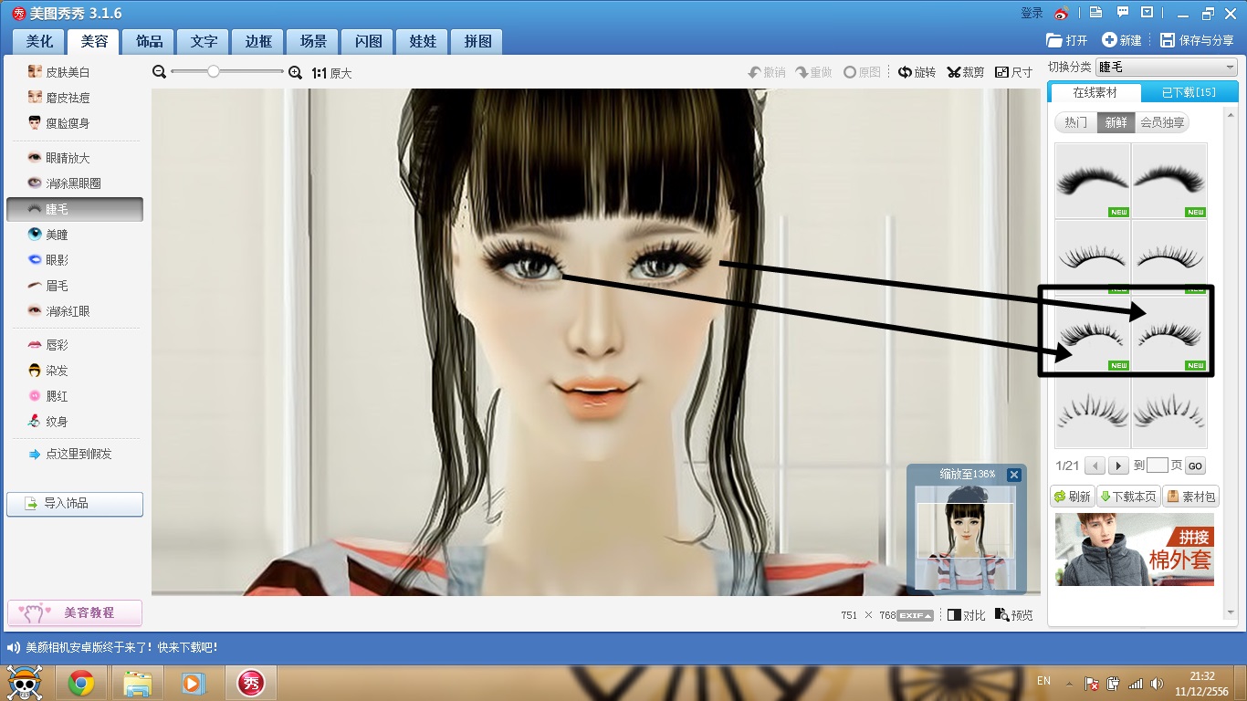Open the 尺寸 resize tool
Viewport: 1247px width, 701px height.
(x=1013, y=72)
